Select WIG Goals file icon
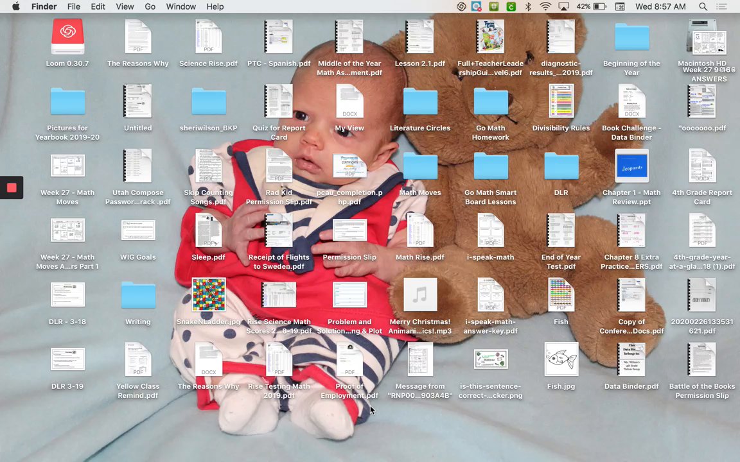Viewport: 740px width, 462px height. pos(138,230)
